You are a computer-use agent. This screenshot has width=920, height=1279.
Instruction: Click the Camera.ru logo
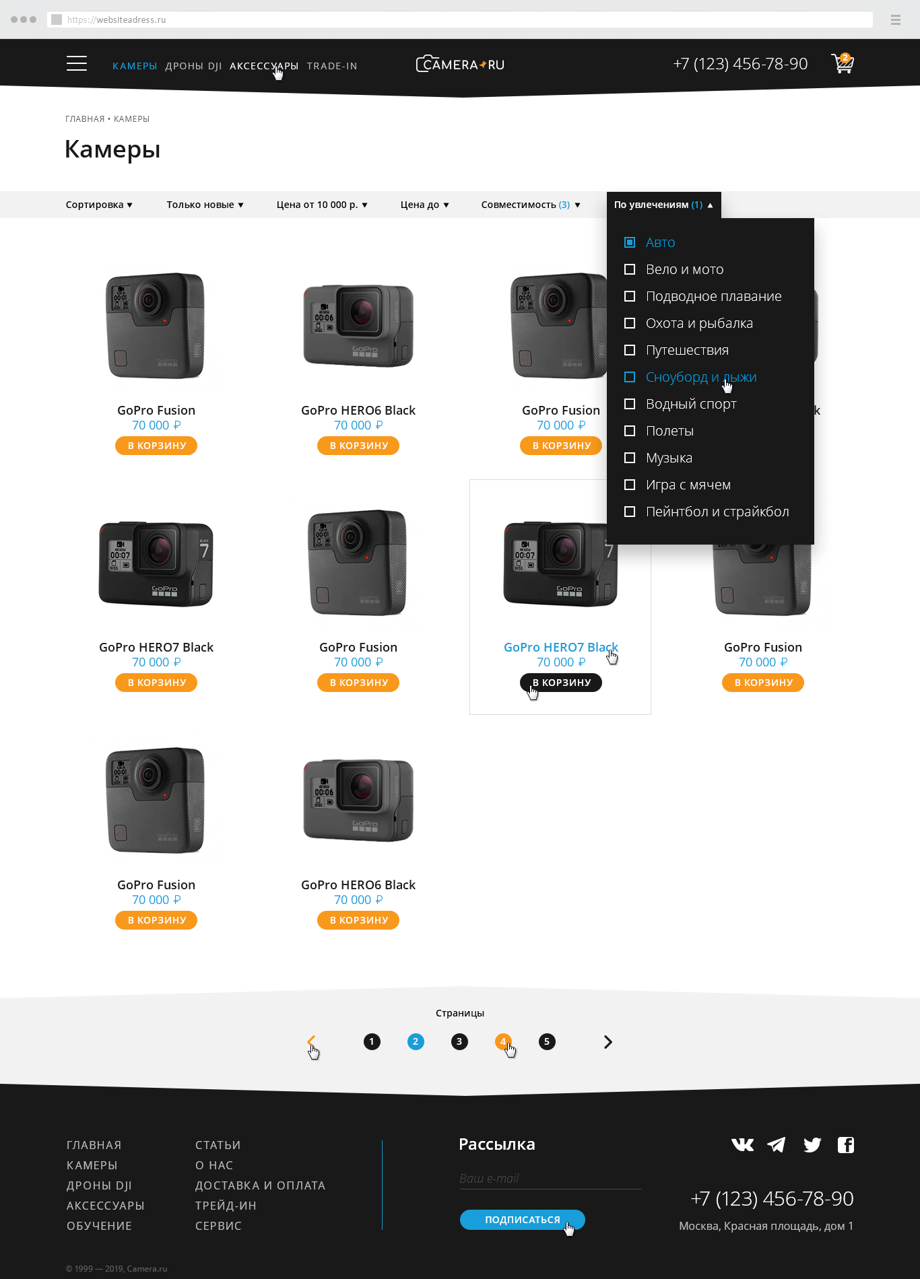[x=460, y=64]
